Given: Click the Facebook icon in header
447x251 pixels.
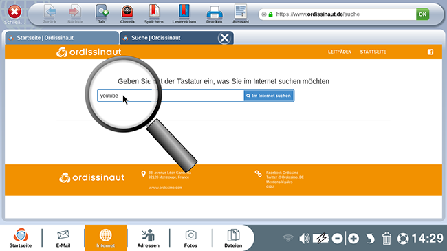Looking at the screenshot, I should tap(430, 52).
